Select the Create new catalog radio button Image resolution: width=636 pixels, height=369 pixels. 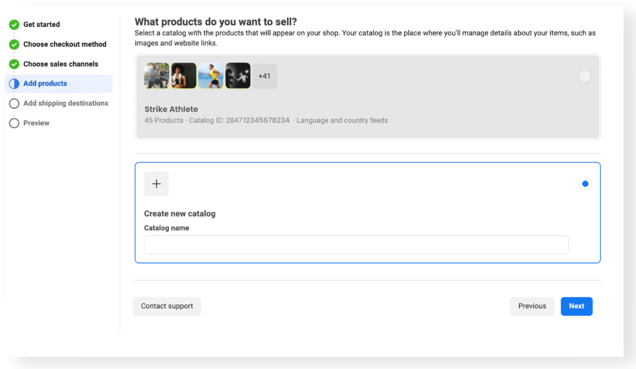click(x=585, y=184)
